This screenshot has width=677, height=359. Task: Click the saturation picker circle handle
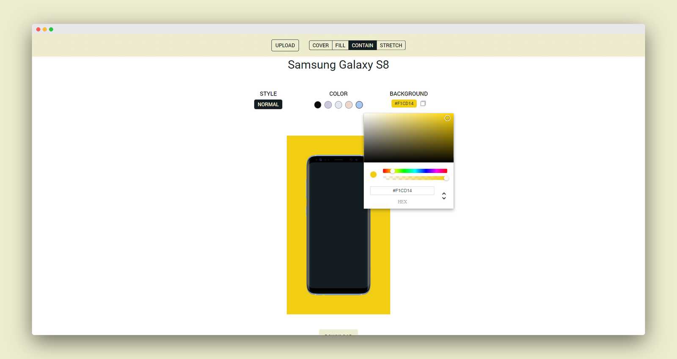[447, 118]
